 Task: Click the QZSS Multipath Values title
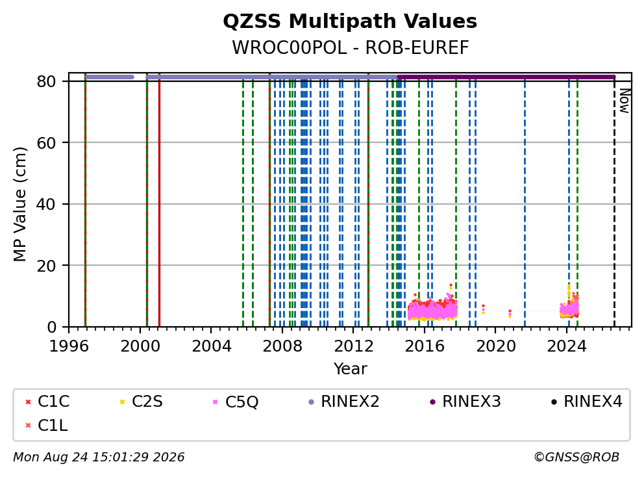pyautogui.click(x=350, y=21)
